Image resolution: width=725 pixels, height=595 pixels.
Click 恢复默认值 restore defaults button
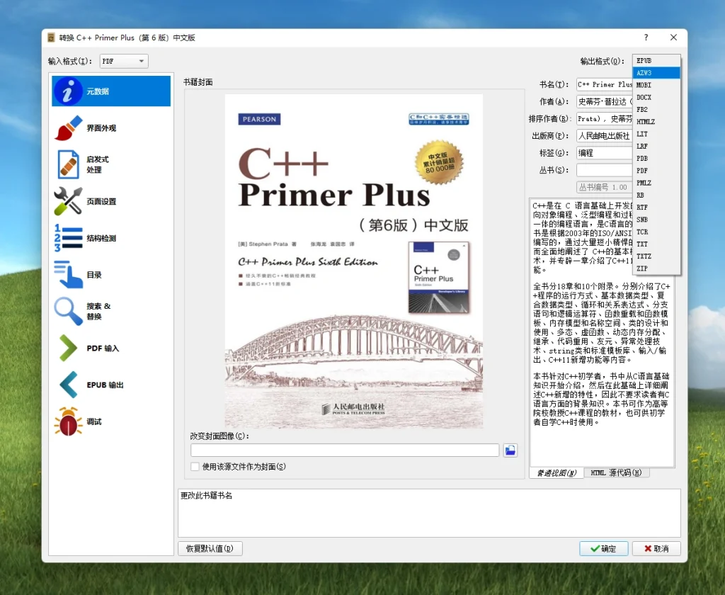pos(210,549)
